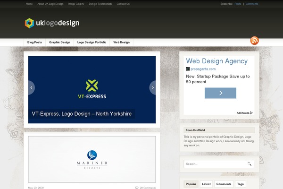Switch to the Tags tab
The height and width of the screenshot is (189, 283).
[241, 184]
